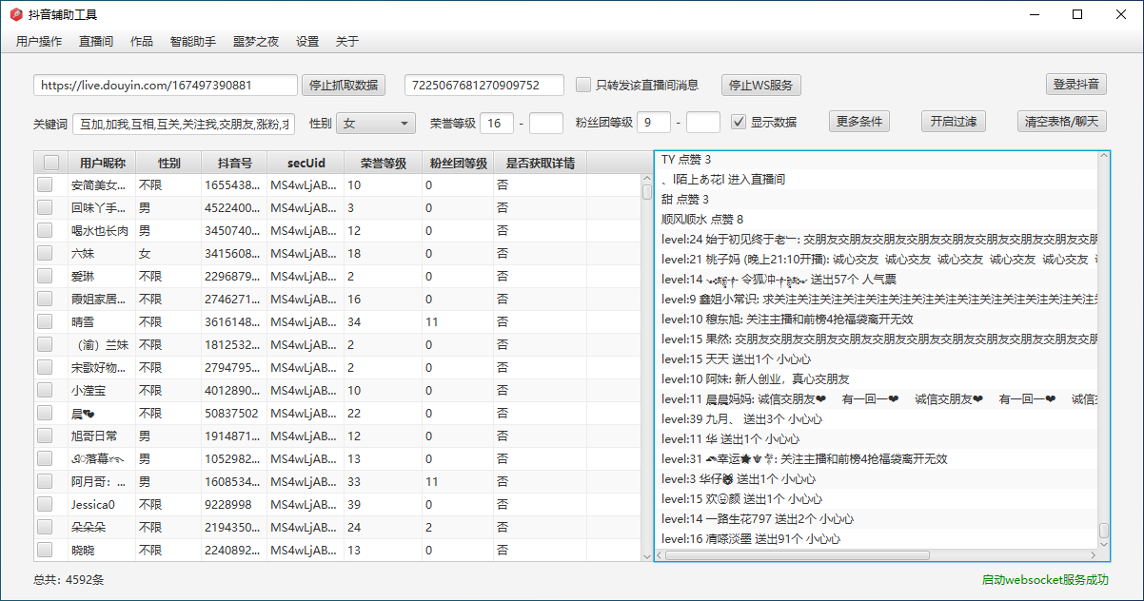Click the 停止WS服务 button
Screen dimensions: 1144x601
760,85
